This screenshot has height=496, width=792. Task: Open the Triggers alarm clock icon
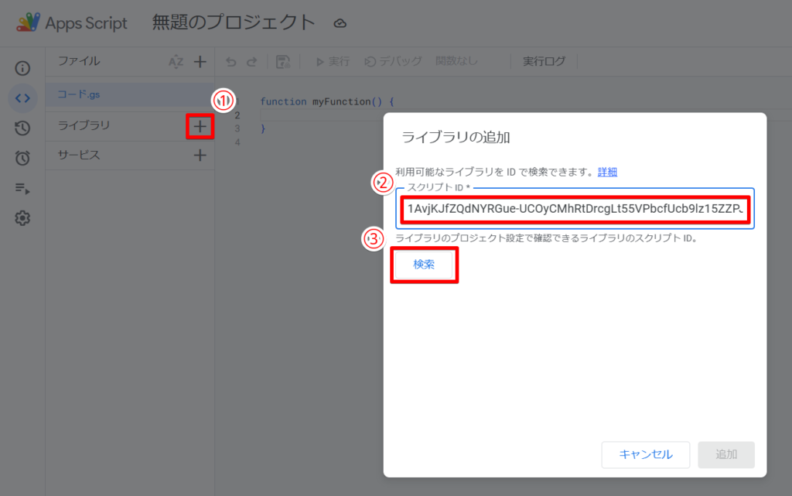[22, 158]
